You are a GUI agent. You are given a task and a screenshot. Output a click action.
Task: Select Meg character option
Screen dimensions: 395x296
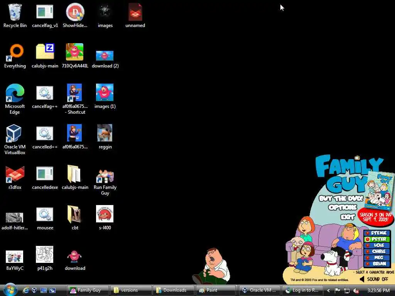[x=376, y=257]
